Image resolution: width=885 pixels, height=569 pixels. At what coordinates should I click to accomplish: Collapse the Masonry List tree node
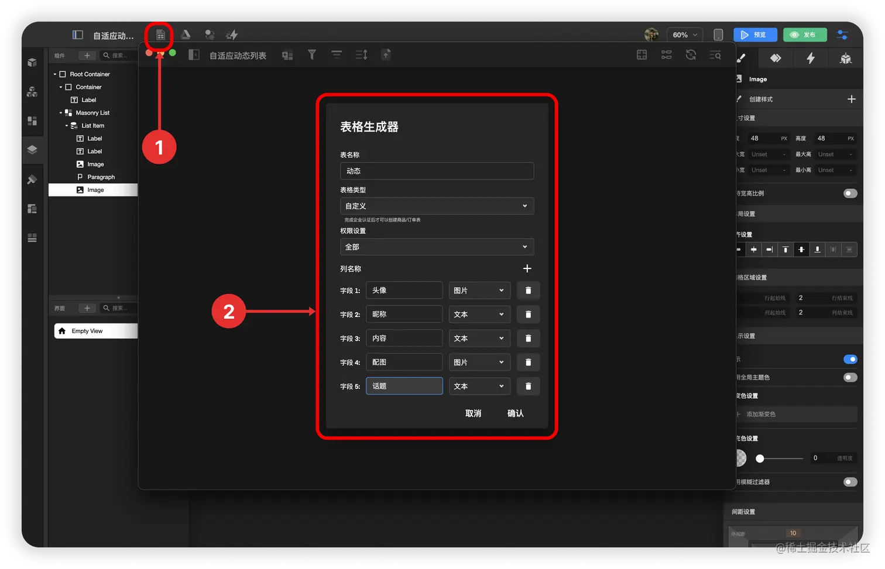(x=61, y=113)
